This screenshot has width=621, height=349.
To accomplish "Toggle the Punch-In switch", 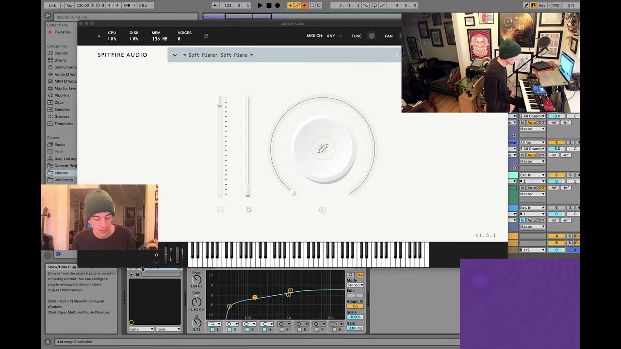I will (365, 5).
